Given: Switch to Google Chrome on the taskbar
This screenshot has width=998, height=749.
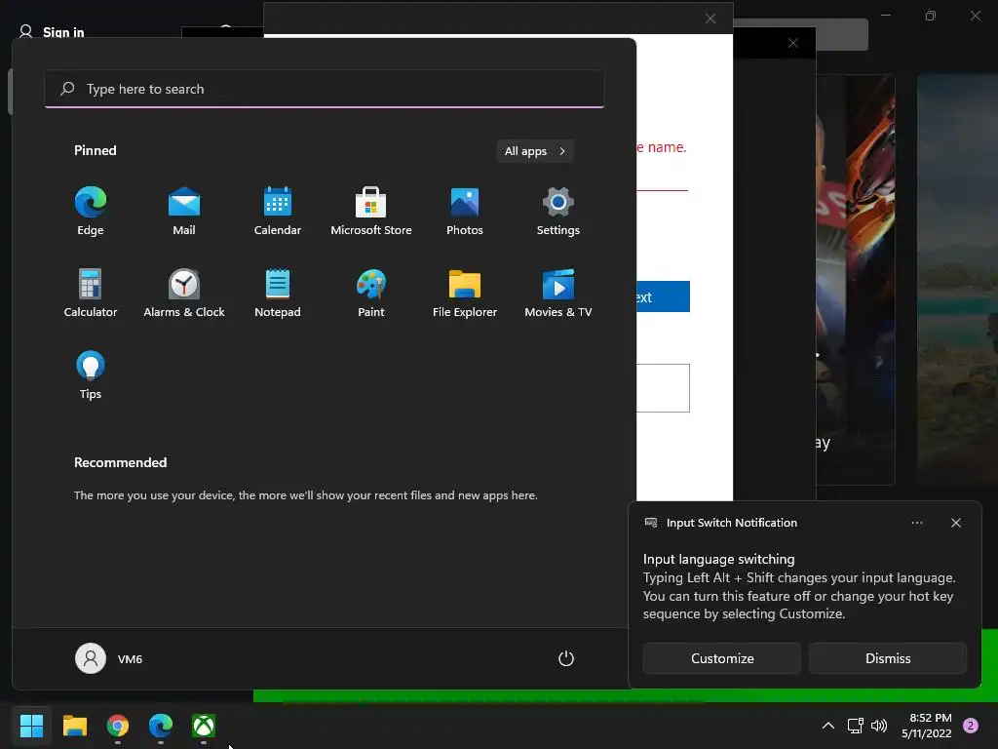Looking at the screenshot, I should pyautogui.click(x=118, y=726).
